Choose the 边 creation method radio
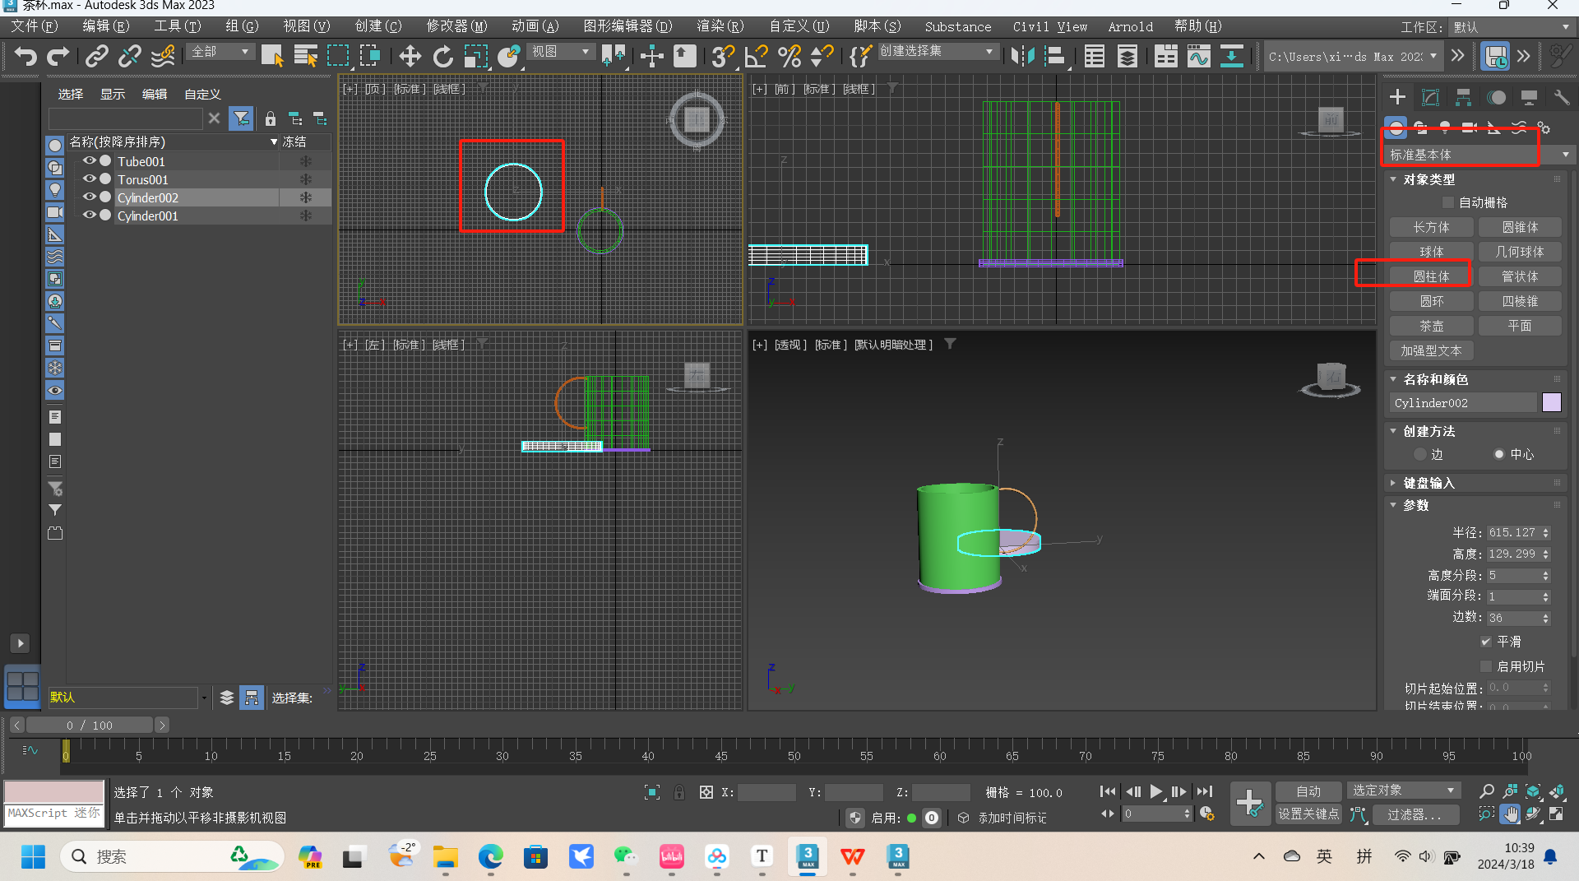This screenshot has width=1579, height=881. pyautogui.click(x=1419, y=454)
